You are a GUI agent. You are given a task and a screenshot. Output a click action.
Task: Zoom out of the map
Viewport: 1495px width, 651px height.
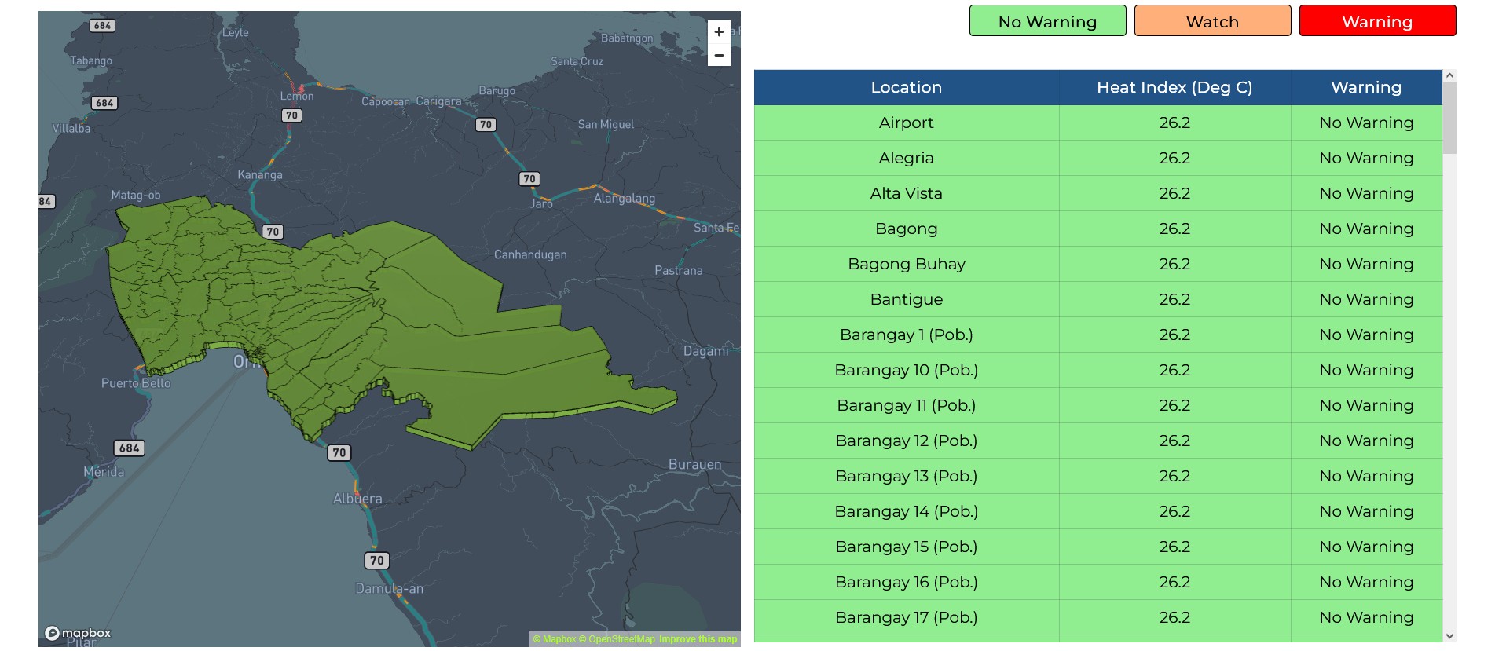tap(719, 55)
